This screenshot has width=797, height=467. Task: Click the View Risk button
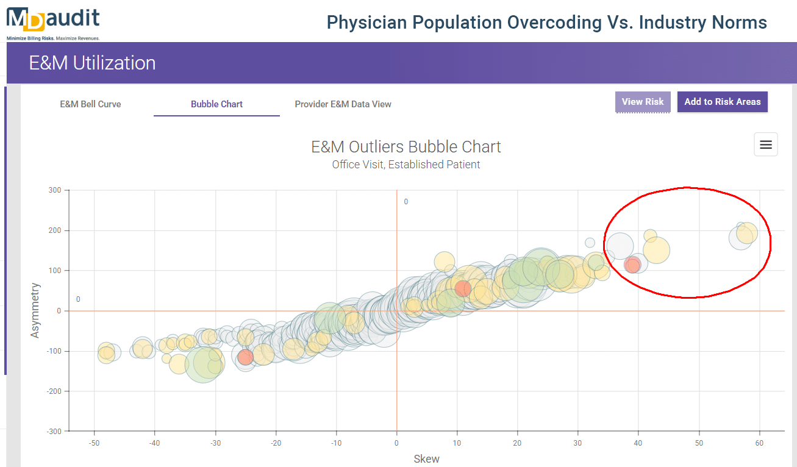[x=643, y=102]
